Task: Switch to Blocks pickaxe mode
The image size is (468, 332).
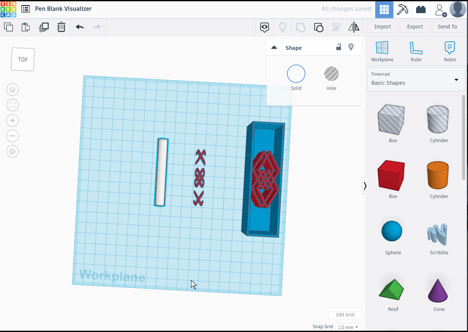Action: pos(403,9)
